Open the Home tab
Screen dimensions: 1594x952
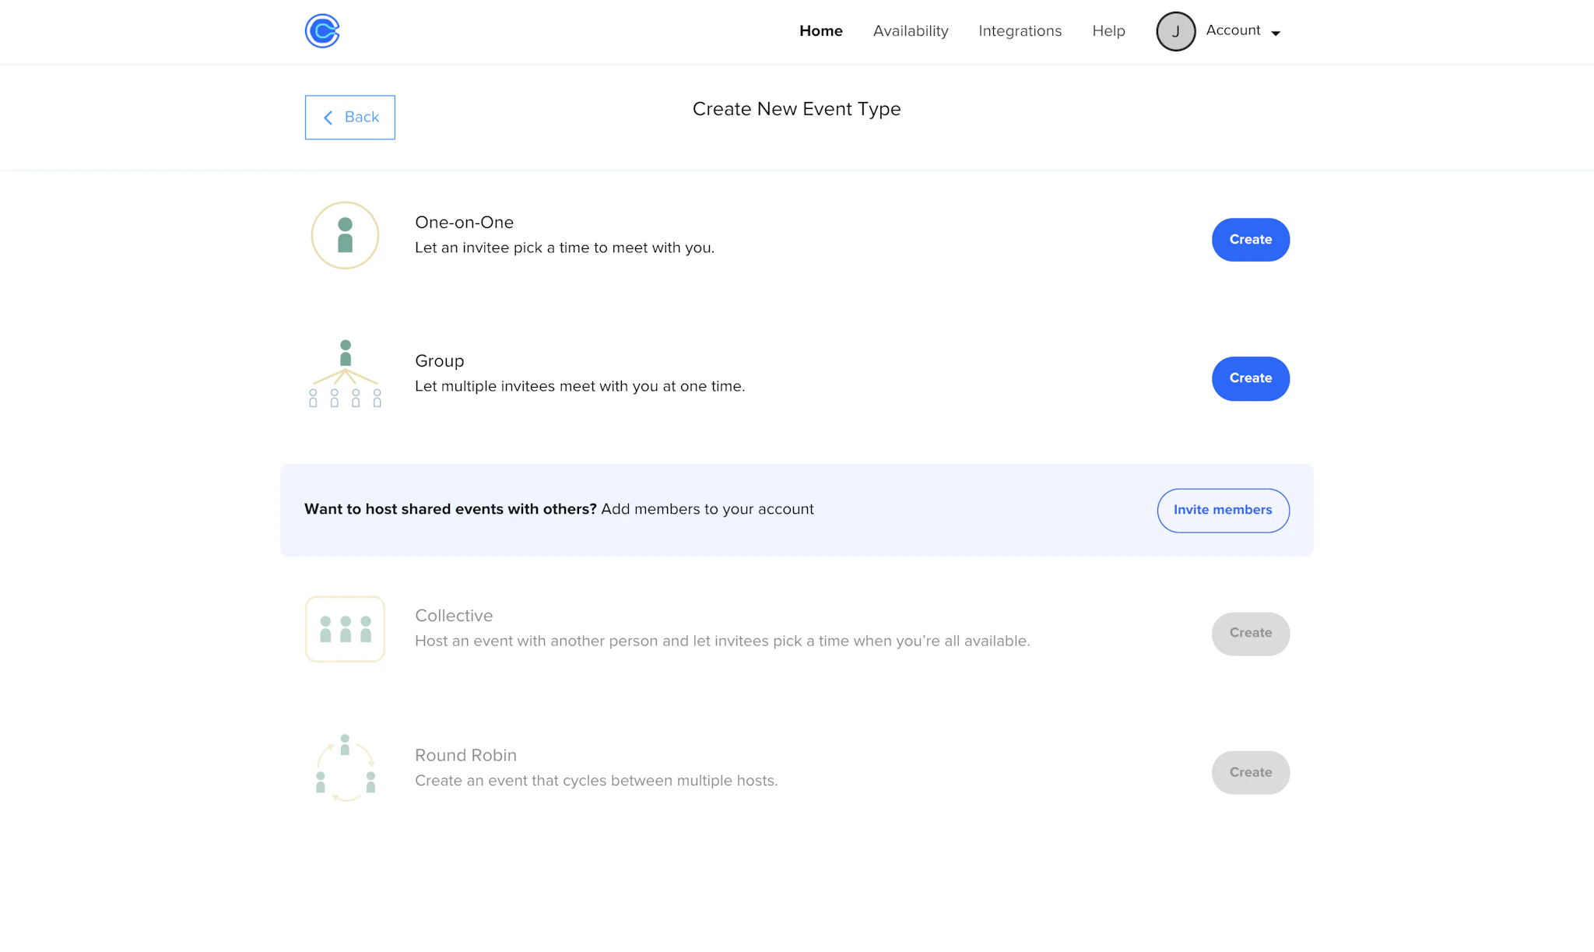click(820, 31)
